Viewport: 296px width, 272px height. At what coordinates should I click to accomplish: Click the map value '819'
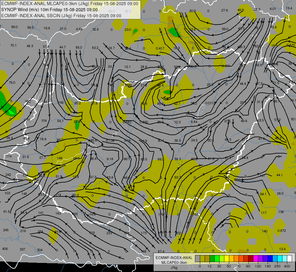(x=92, y=233)
